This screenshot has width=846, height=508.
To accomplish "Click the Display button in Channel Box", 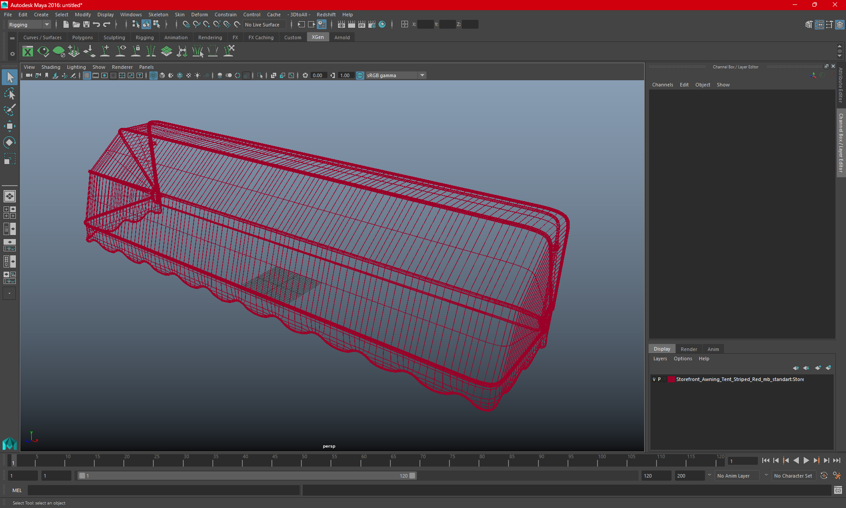I will (663, 349).
